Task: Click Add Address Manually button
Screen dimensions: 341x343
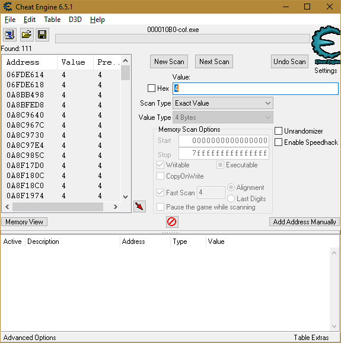Action: tap(304, 222)
